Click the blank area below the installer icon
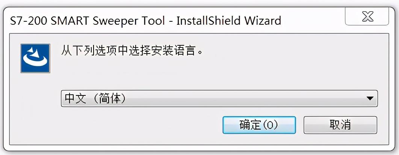 [x=35, y=107]
